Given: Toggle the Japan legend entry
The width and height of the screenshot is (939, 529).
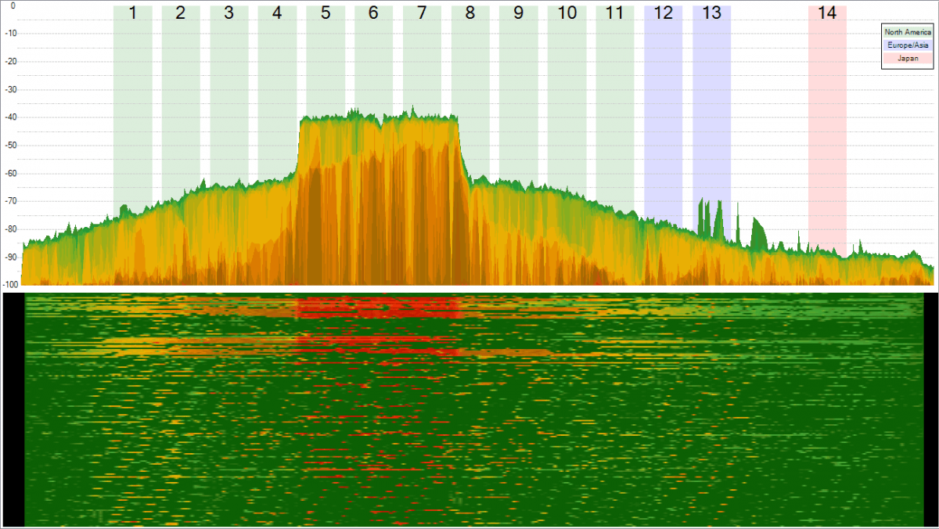Looking at the screenshot, I should click(907, 57).
